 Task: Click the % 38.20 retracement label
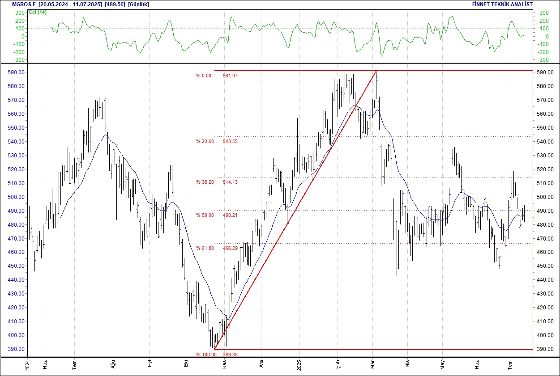205,182
